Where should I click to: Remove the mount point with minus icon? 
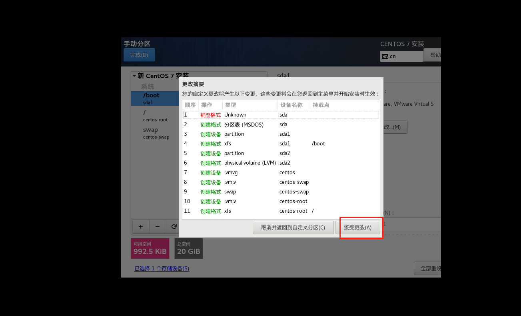tap(158, 227)
